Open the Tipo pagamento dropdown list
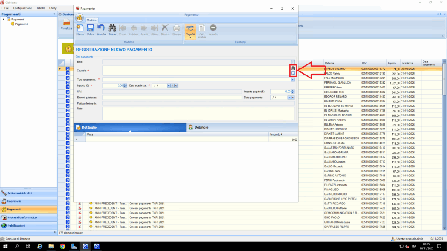The width and height of the screenshot is (447, 251). tap(292, 79)
